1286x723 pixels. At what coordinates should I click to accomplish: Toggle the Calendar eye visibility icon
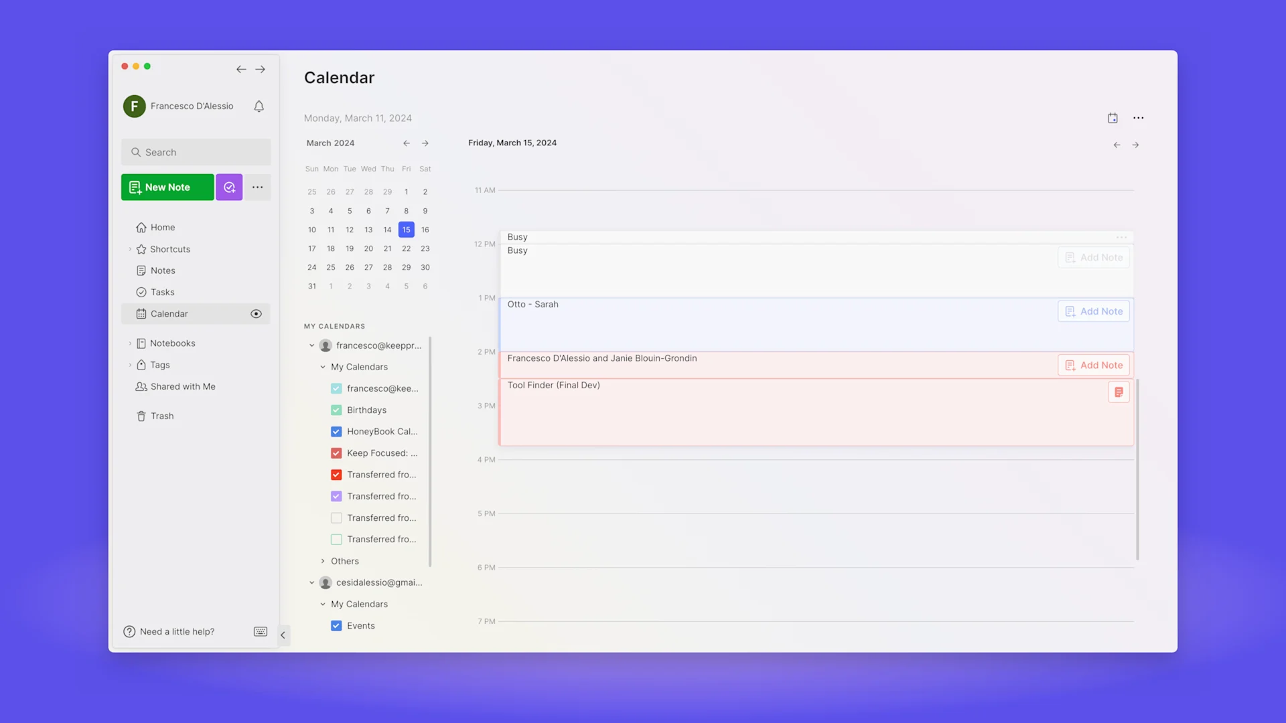click(256, 314)
